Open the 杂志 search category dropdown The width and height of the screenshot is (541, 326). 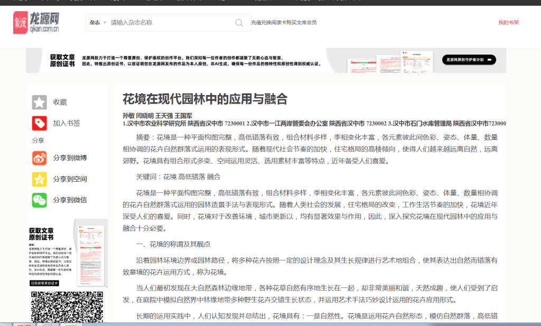click(98, 23)
